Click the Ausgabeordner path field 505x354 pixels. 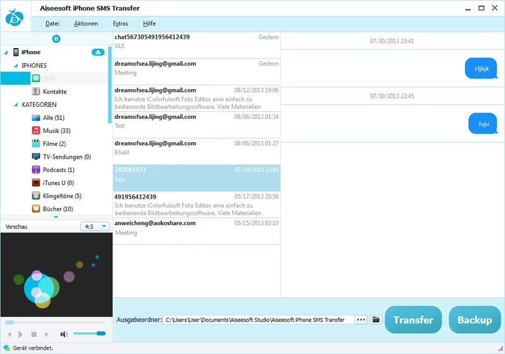pos(259,320)
